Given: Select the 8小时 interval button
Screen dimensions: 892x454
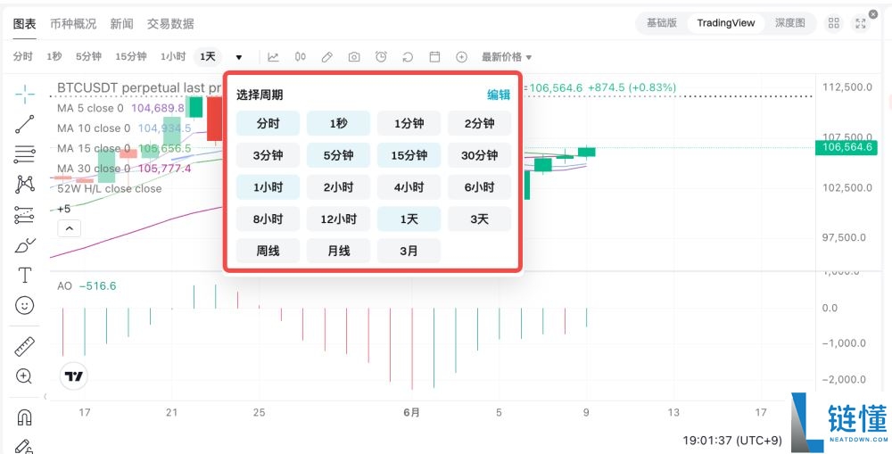Looking at the screenshot, I should (268, 219).
